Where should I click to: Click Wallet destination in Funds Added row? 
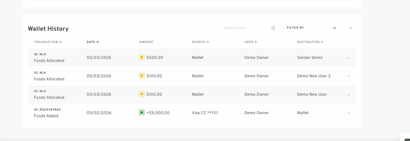[303, 113]
